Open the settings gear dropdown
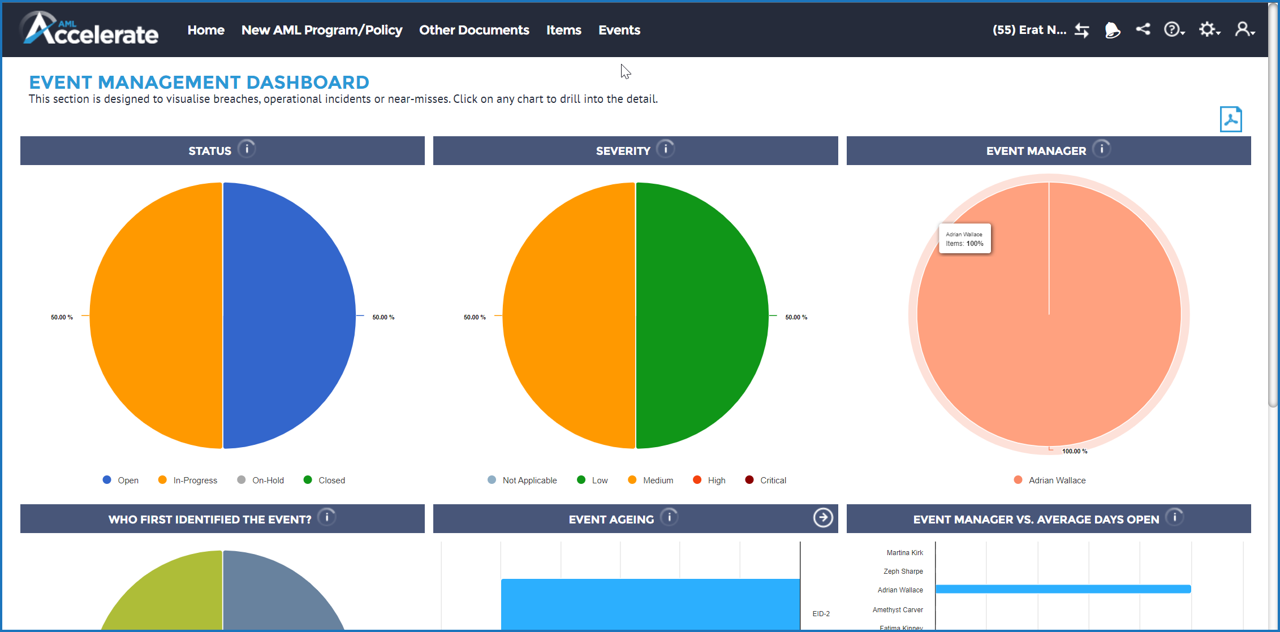This screenshot has height=632, width=1280. point(1209,29)
